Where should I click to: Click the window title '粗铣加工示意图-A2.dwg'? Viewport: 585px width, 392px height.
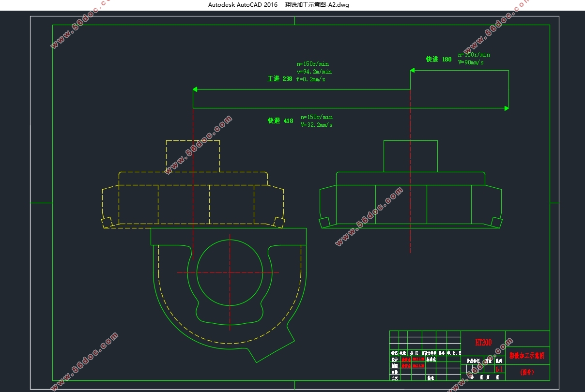[x=317, y=5]
